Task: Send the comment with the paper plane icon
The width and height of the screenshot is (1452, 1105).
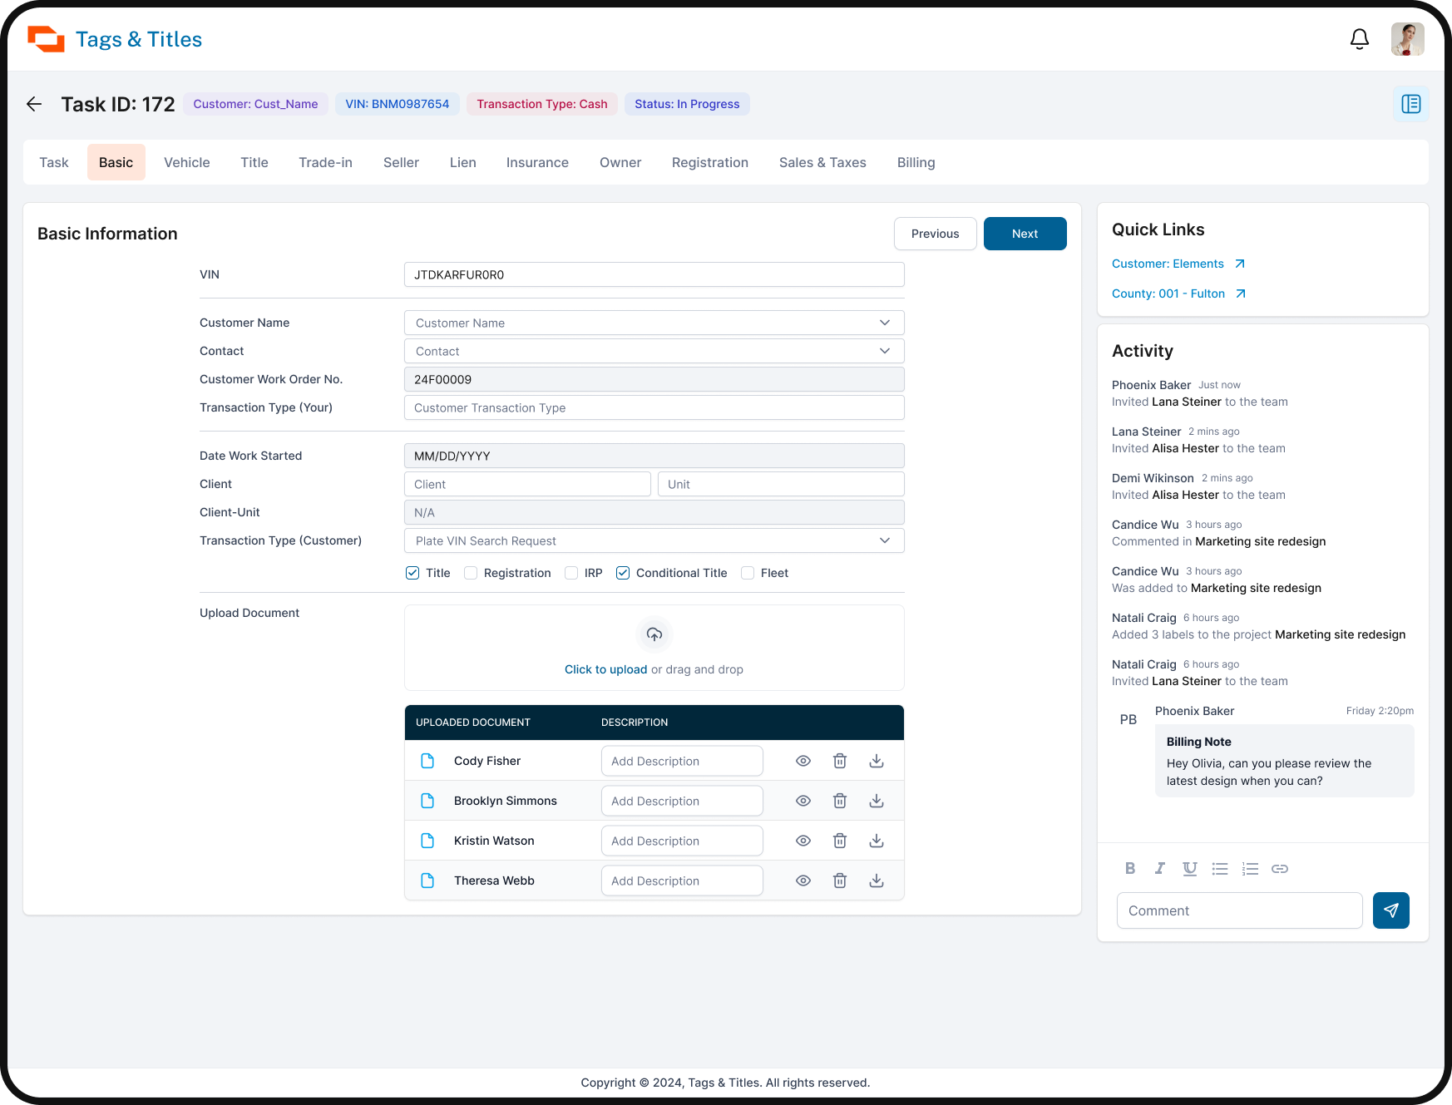Action: point(1390,910)
